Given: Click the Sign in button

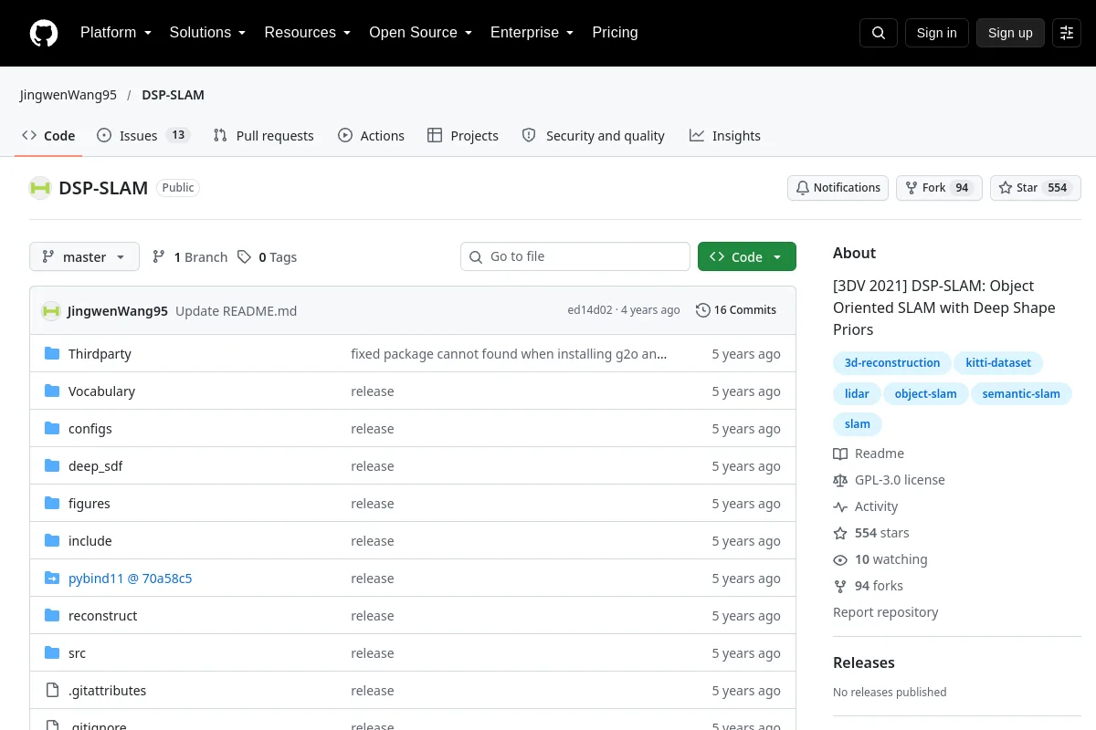Looking at the screenshot, I should (936, 33).
